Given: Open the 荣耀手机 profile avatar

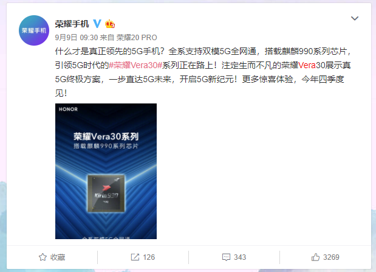Looking at the screenshot, I should (34, 30).
